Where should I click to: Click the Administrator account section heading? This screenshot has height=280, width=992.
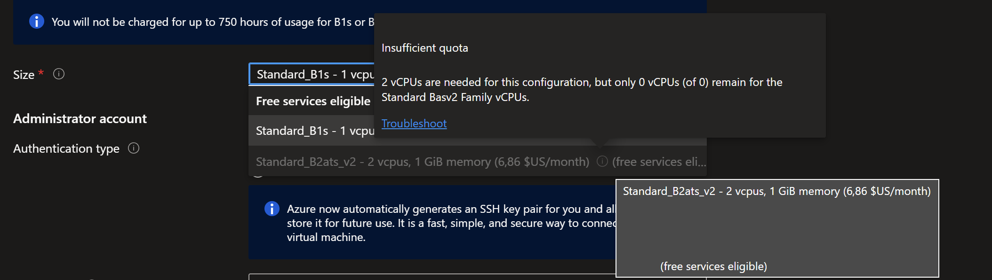point(80,118)
